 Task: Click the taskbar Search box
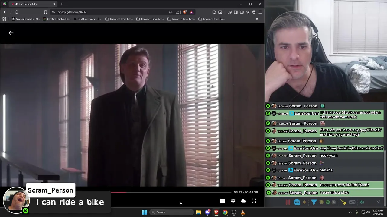tap(171, 212)
